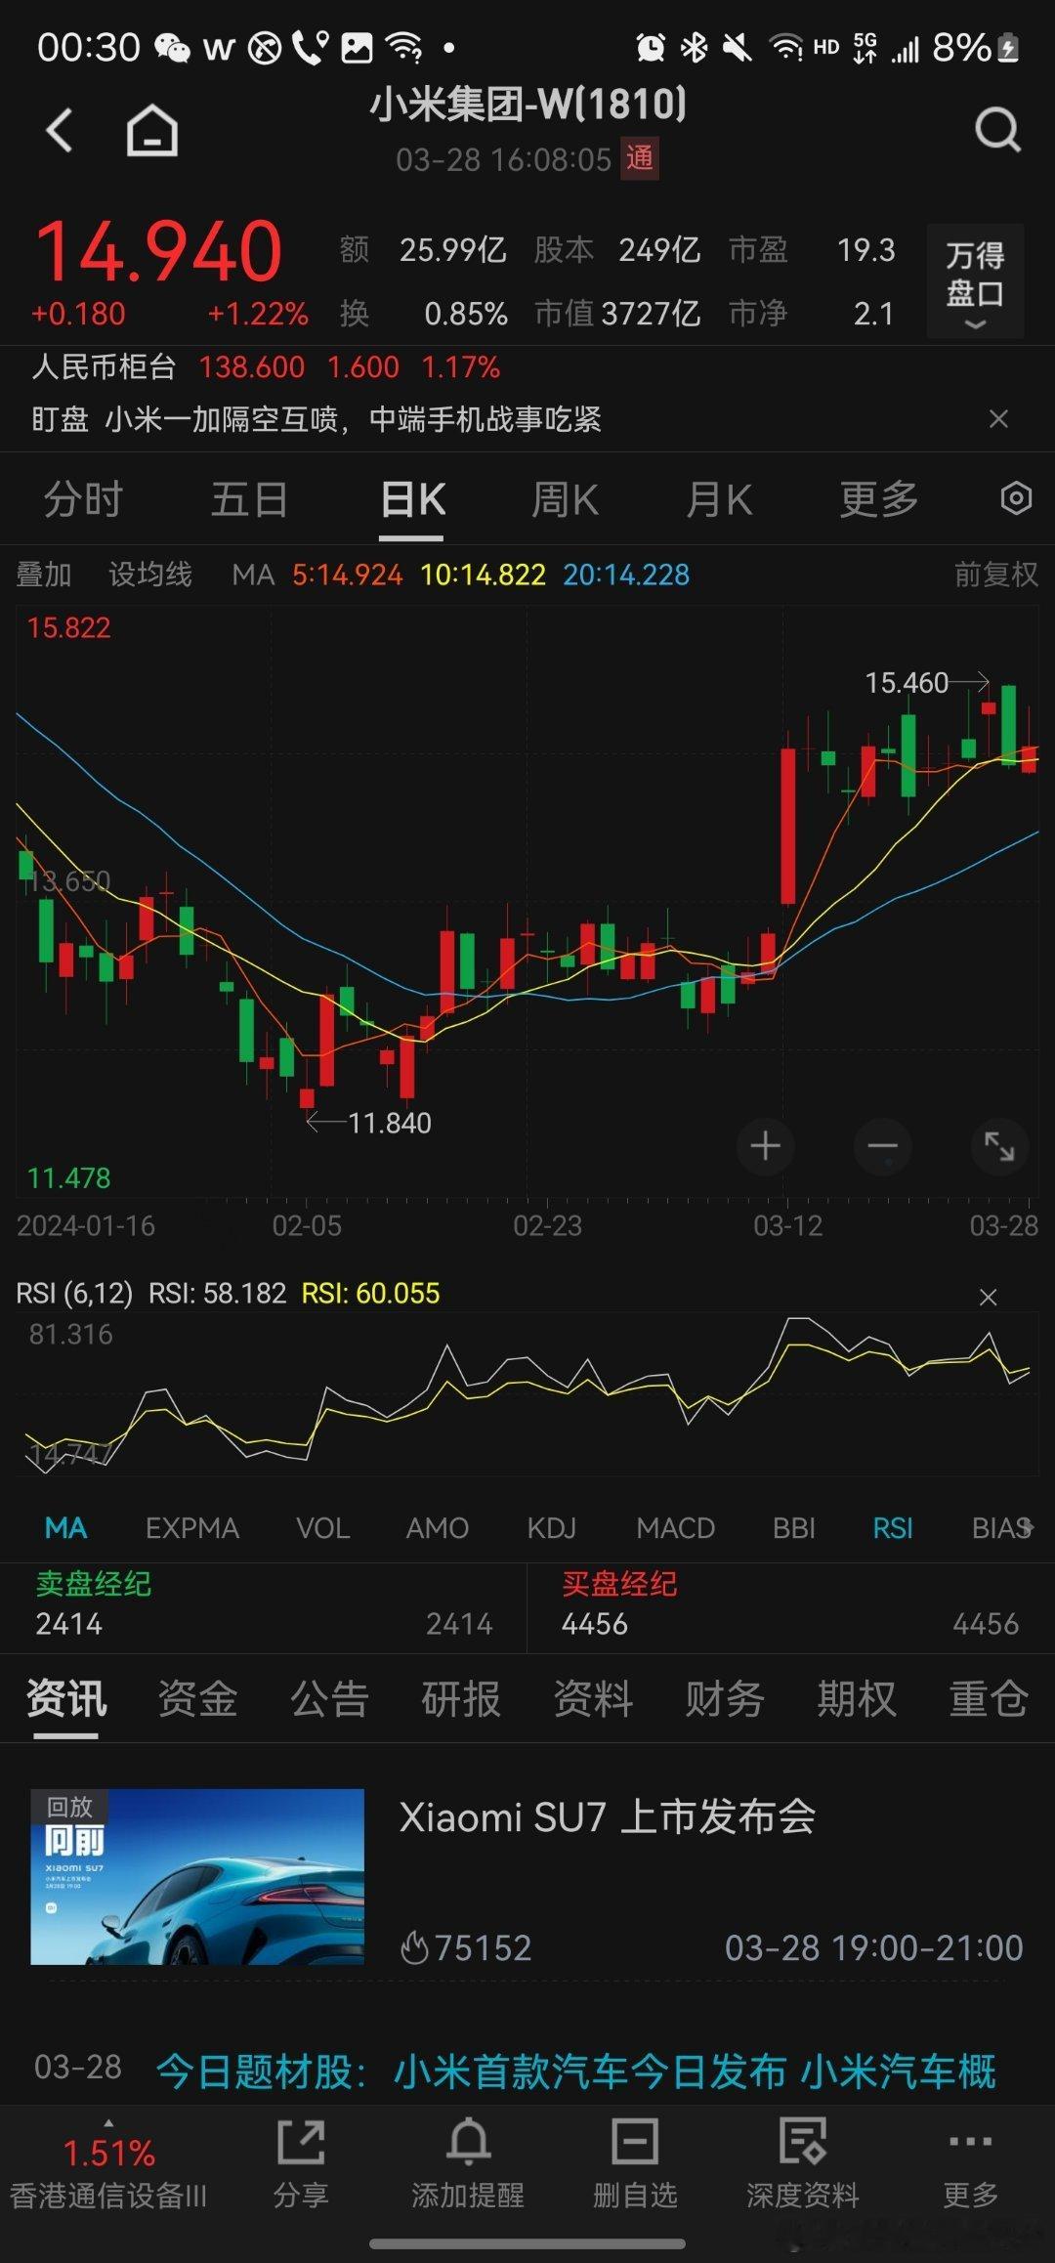Select AMO indicator

(437, 1527)
